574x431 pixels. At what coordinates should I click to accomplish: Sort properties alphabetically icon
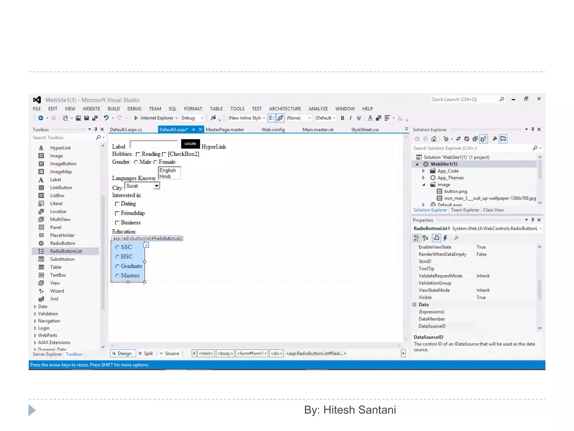coord(425,238)
